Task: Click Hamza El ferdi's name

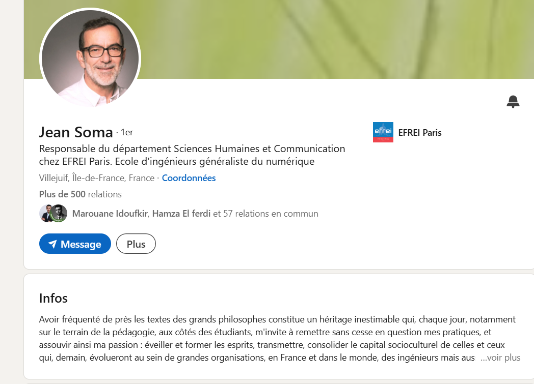Action: 181,214
